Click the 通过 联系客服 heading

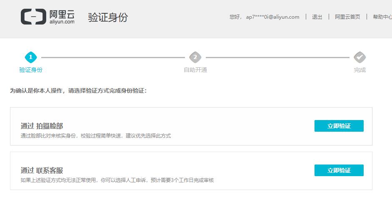pyautogui.click(x=42, y=170)
